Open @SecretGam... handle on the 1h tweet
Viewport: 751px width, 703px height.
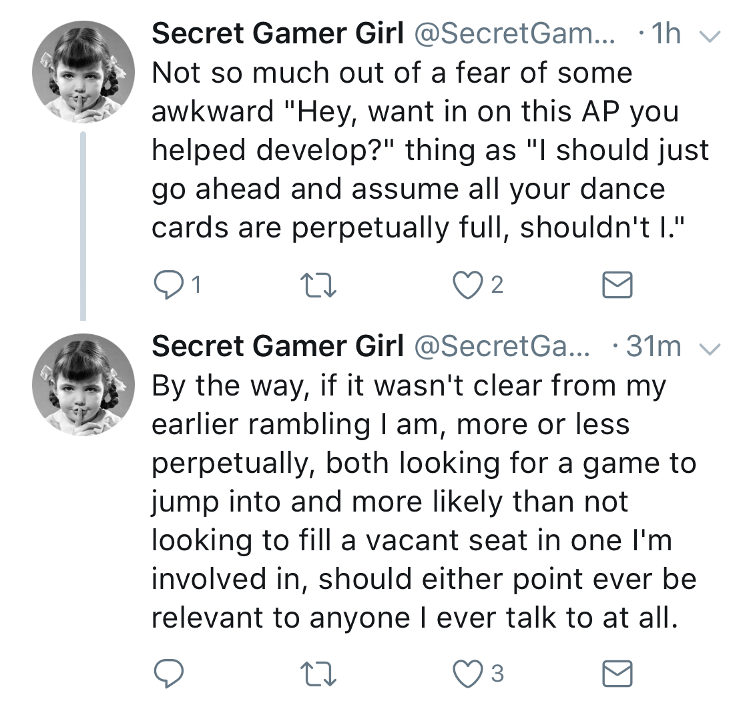(x=515, y=33)
